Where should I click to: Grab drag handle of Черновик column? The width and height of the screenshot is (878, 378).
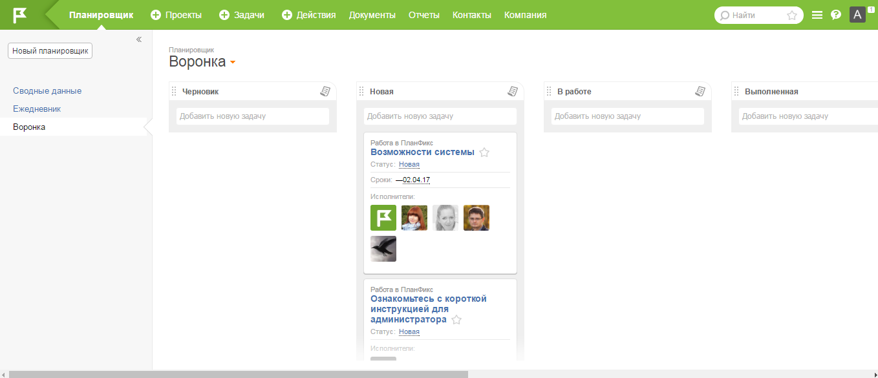[174, 91]
